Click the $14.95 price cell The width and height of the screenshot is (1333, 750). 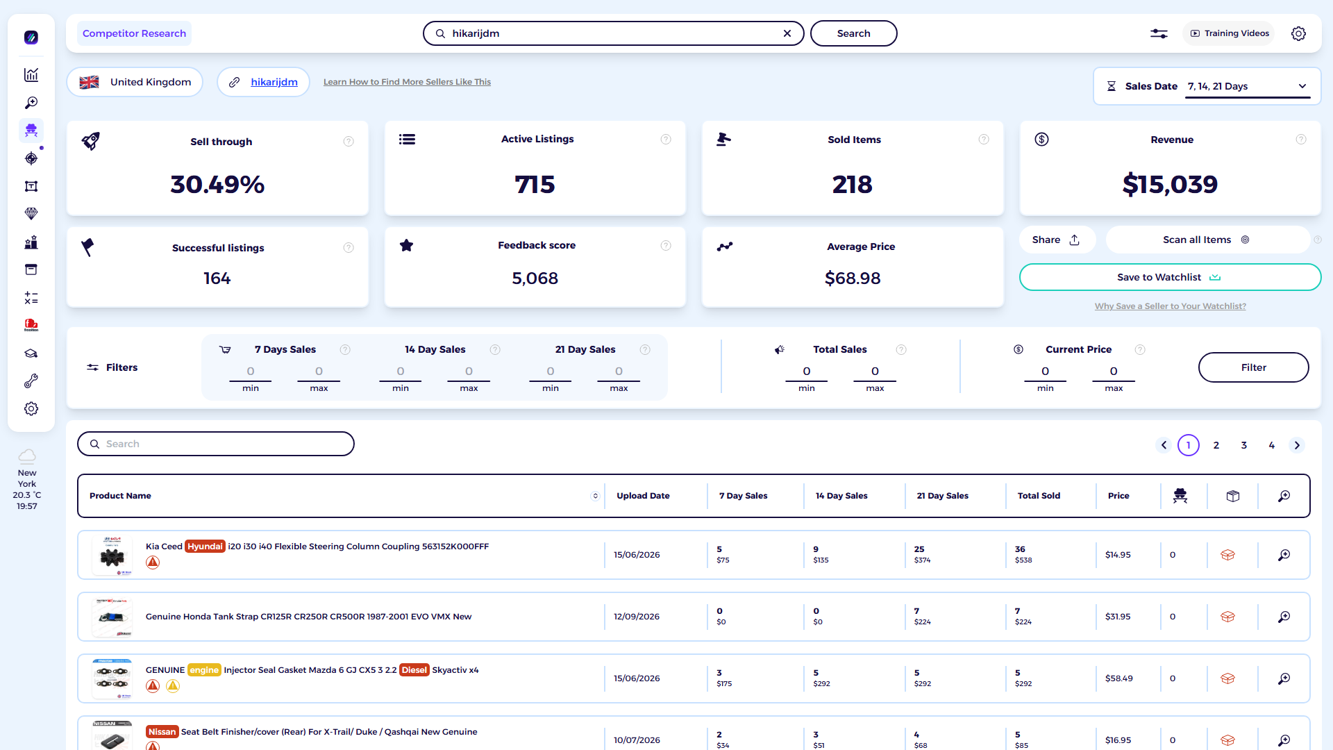[x=1118, y=555]
